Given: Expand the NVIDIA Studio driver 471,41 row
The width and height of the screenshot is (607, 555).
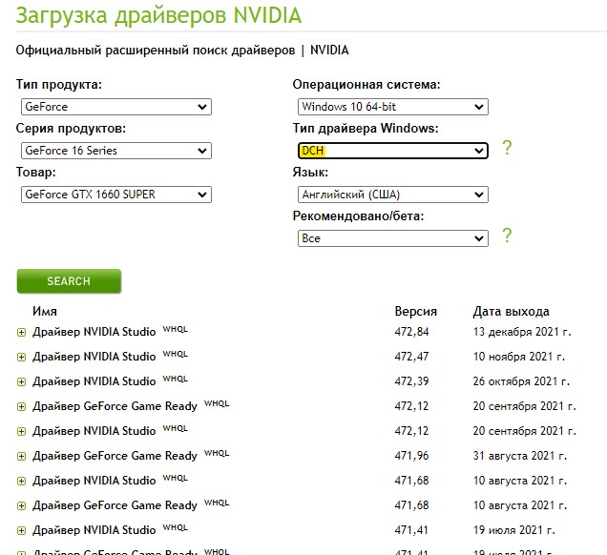Looking at the screenshot, I should (21, 530).
